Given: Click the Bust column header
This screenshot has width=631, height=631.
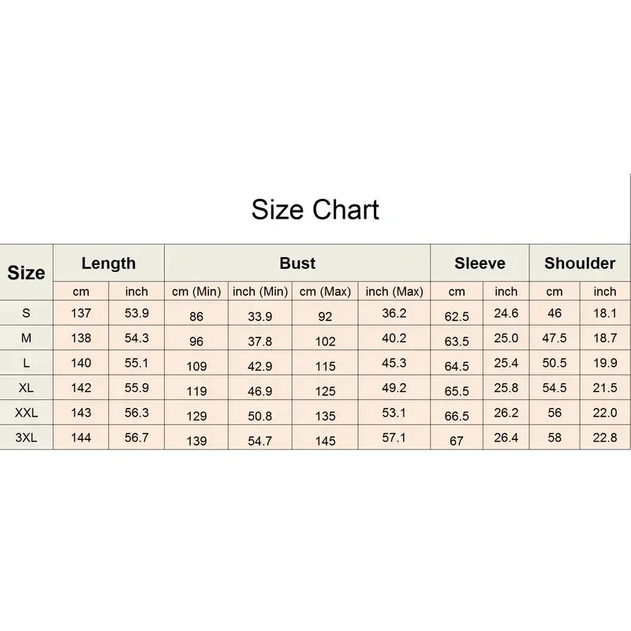Looking at the screenshot, I should 297,263.
